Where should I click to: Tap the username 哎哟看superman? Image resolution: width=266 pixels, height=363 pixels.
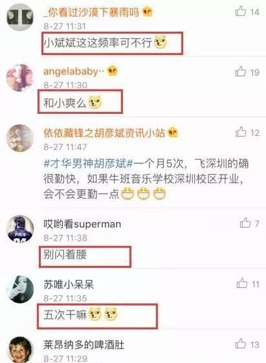(82, 224)
